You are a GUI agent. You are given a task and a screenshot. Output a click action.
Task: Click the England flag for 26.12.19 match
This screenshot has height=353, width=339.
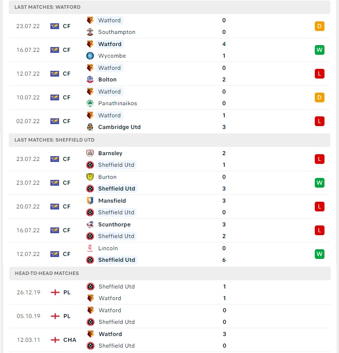click(55, 292)
